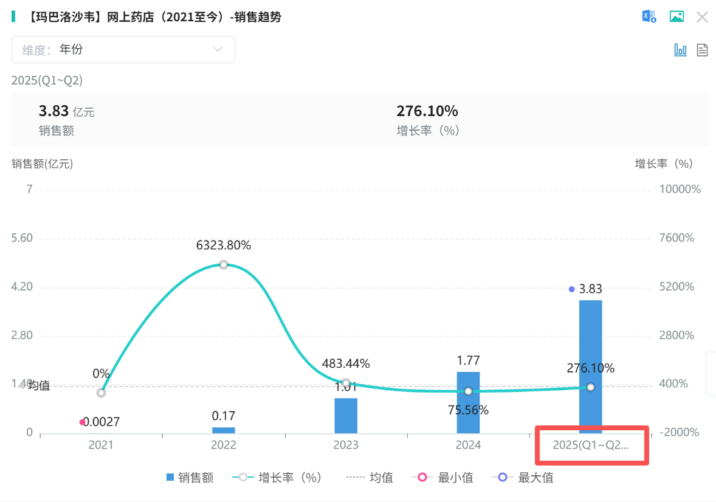716x502 pixels.
Task: Select the 2024 growth point above 75.56%
Action: point(468,391)
